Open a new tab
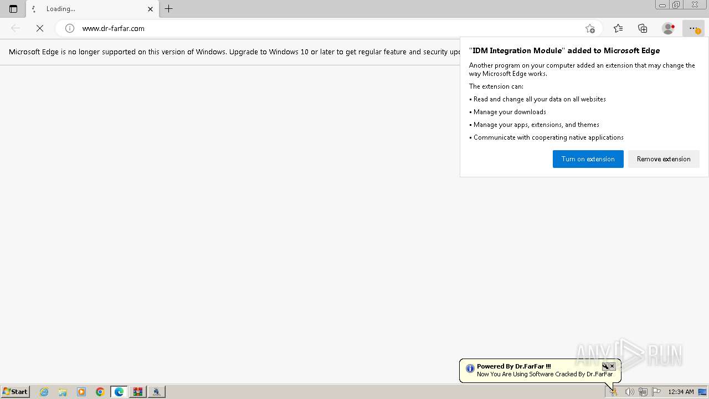 tap(169, 9)
